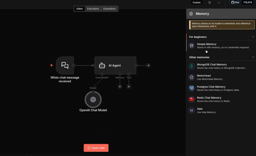Collapse the Other memories section chevron
The image size is (256, 156).
(x=253, y=57)
